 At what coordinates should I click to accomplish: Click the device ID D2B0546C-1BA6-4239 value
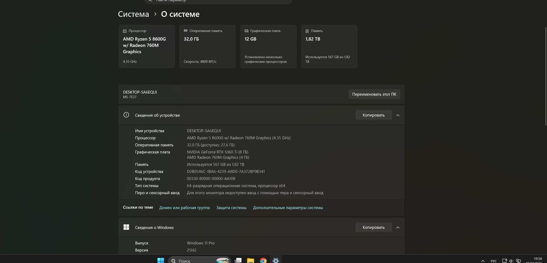coord(226,172)
